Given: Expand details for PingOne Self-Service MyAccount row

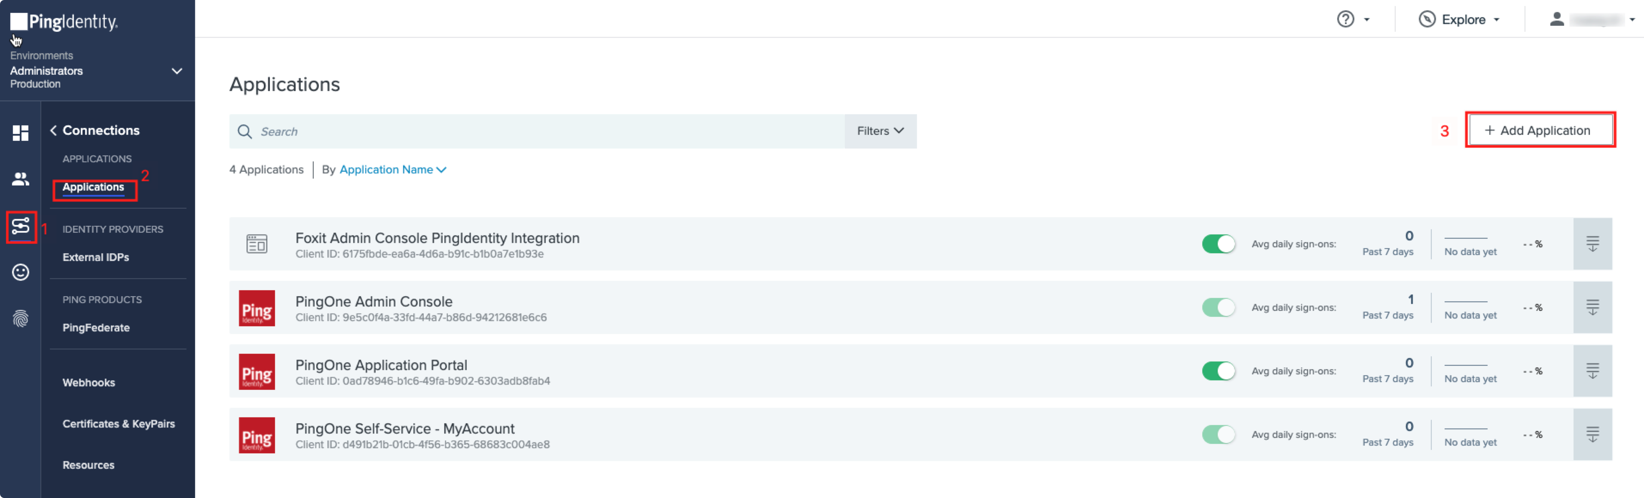Looking at the screenshot, I should coord(1592,434).
